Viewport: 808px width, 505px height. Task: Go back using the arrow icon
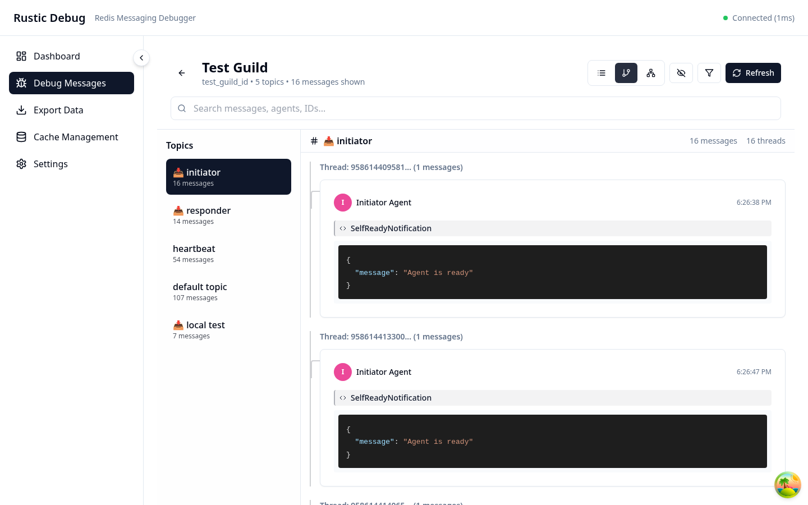pyautogui.click(x=182, y=73)
